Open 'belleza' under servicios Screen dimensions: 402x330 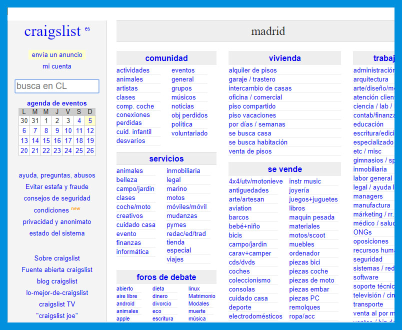point(126,179)
